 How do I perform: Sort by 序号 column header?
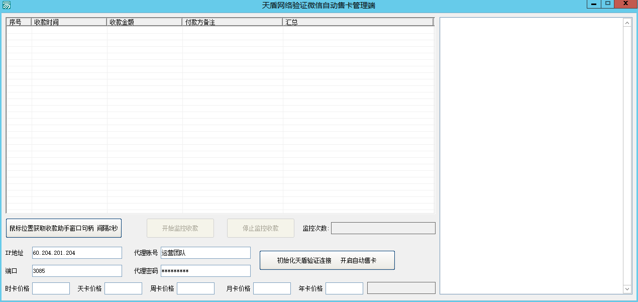coord(19,22)
